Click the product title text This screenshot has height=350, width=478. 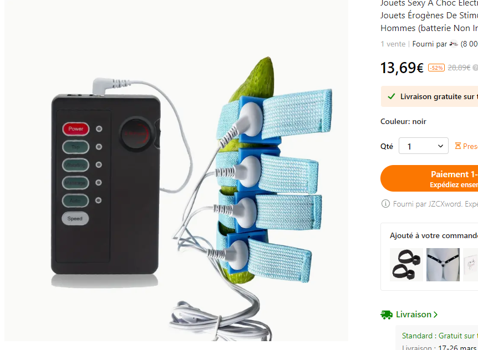tap(429, 16)
